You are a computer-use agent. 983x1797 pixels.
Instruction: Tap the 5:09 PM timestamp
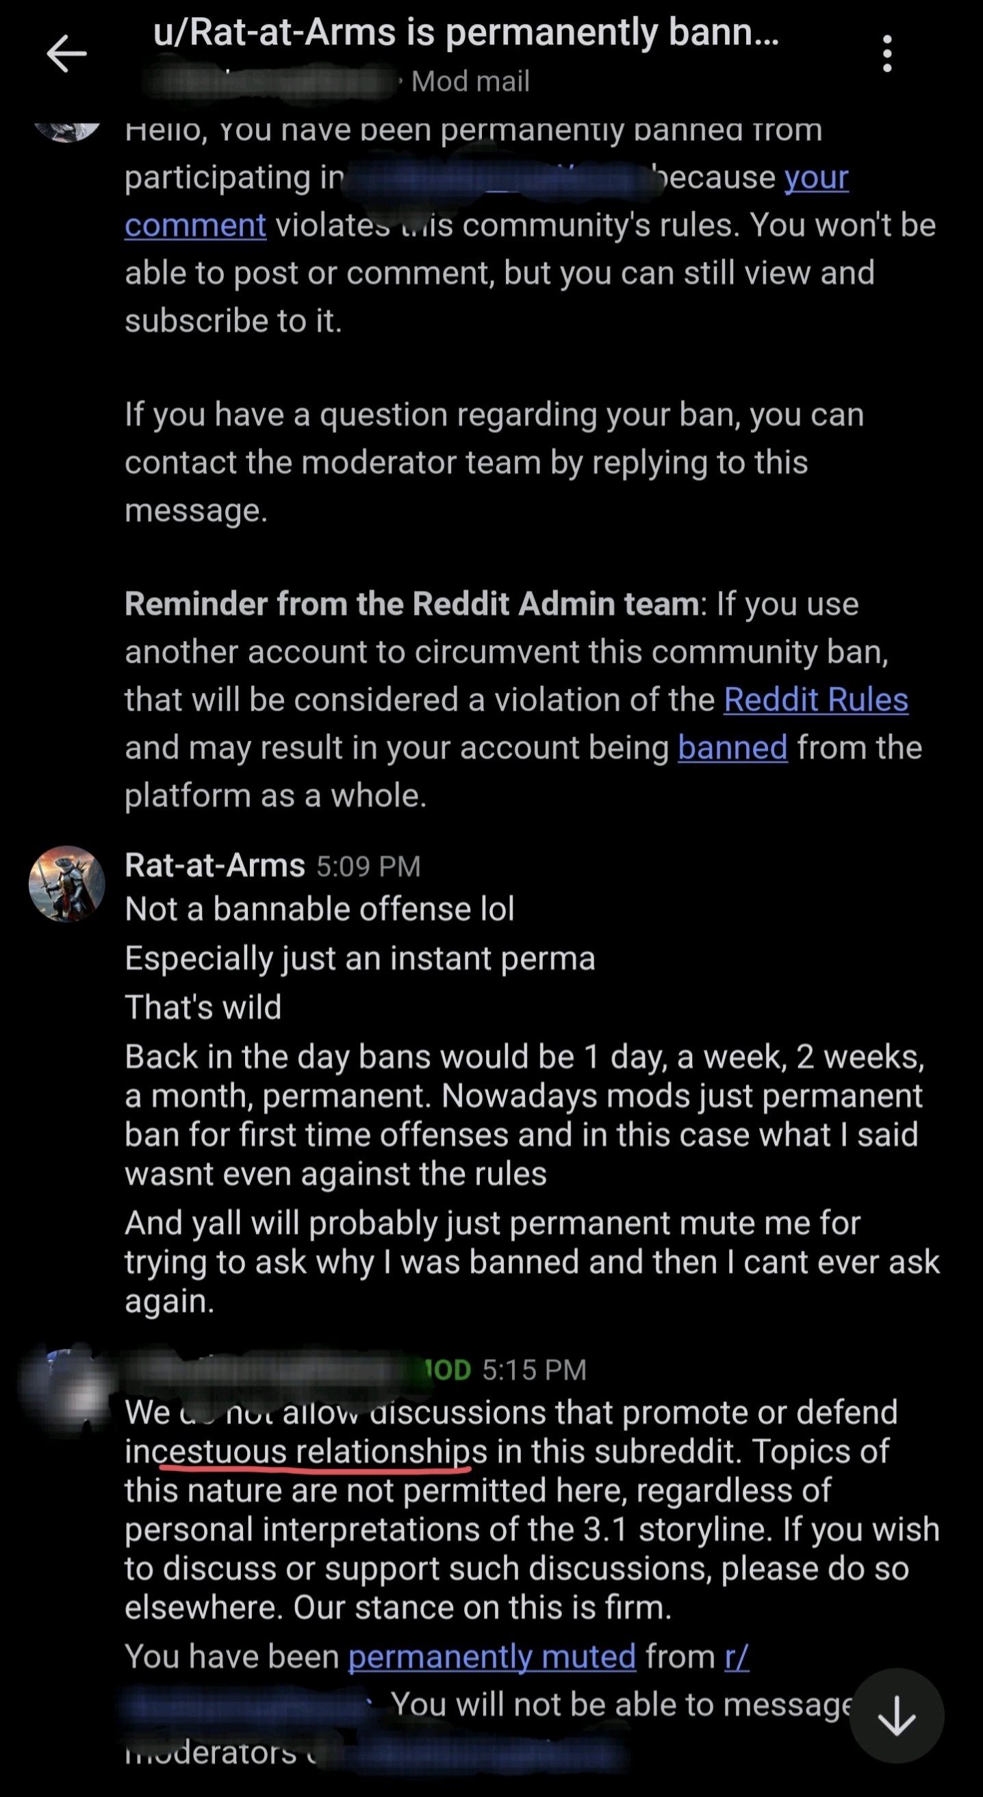point(368,866)
